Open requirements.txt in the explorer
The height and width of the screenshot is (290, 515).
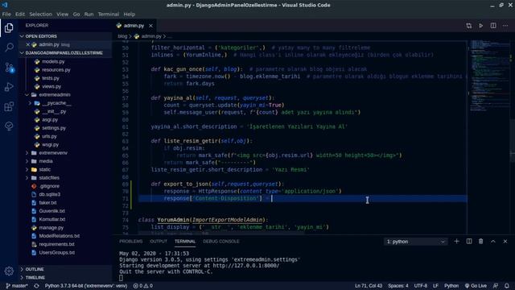(56, 244)
